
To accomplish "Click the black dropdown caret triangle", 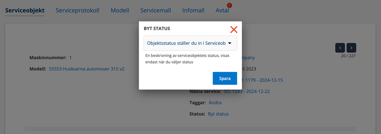I will [x=229, y=43].
